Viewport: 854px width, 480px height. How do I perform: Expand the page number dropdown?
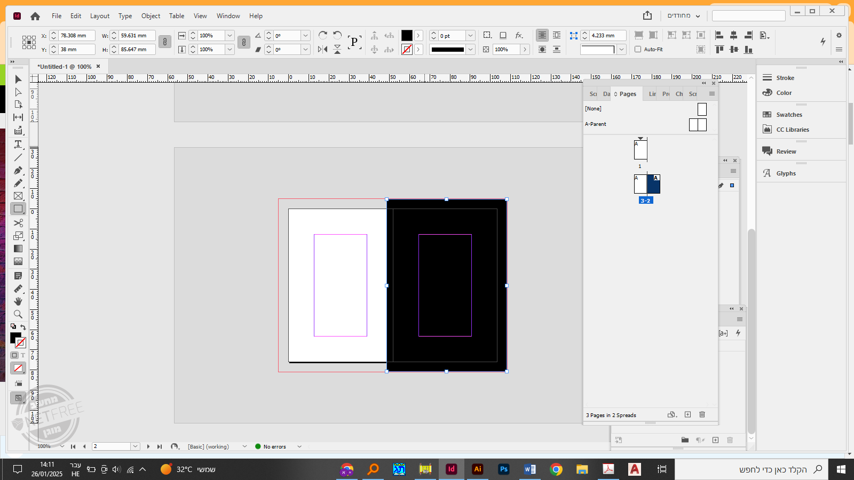135,446
